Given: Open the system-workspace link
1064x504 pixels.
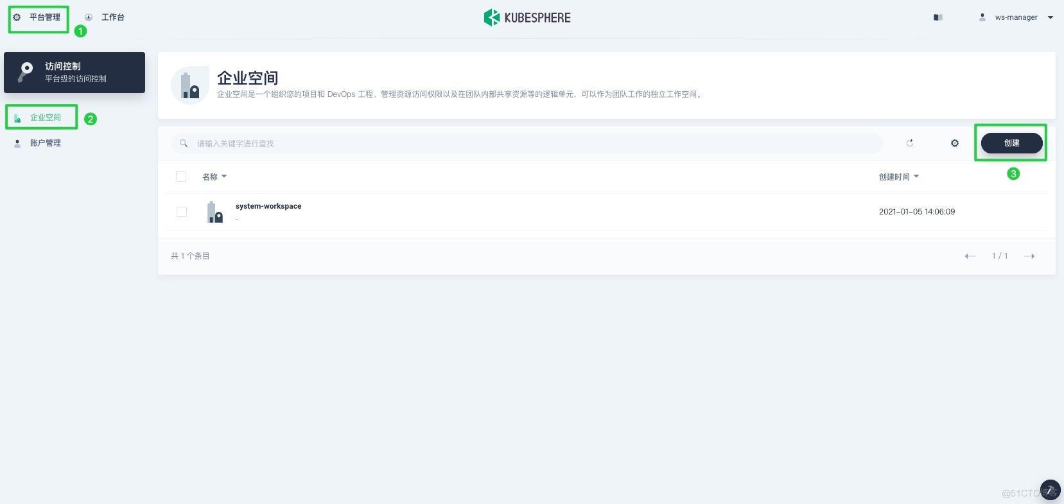Looking at the screenshot, I should click(268, 206).
